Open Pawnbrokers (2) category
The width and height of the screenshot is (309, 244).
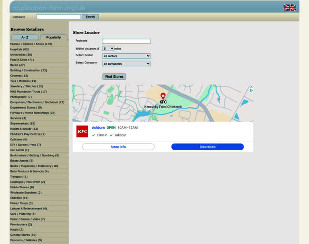tap(21, 225)
